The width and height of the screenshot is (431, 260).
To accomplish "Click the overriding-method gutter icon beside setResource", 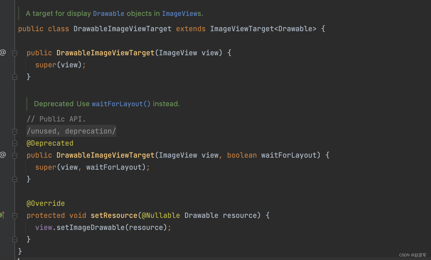I will tap(2, 215).
